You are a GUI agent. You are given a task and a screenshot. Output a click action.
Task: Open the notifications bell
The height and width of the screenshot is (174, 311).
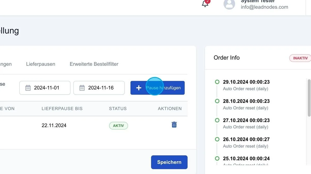(x=205, y=4)
